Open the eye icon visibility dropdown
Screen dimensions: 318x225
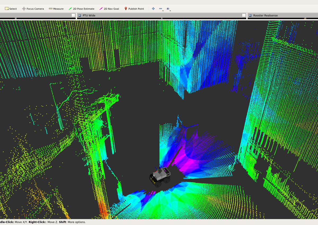point(168,9)
